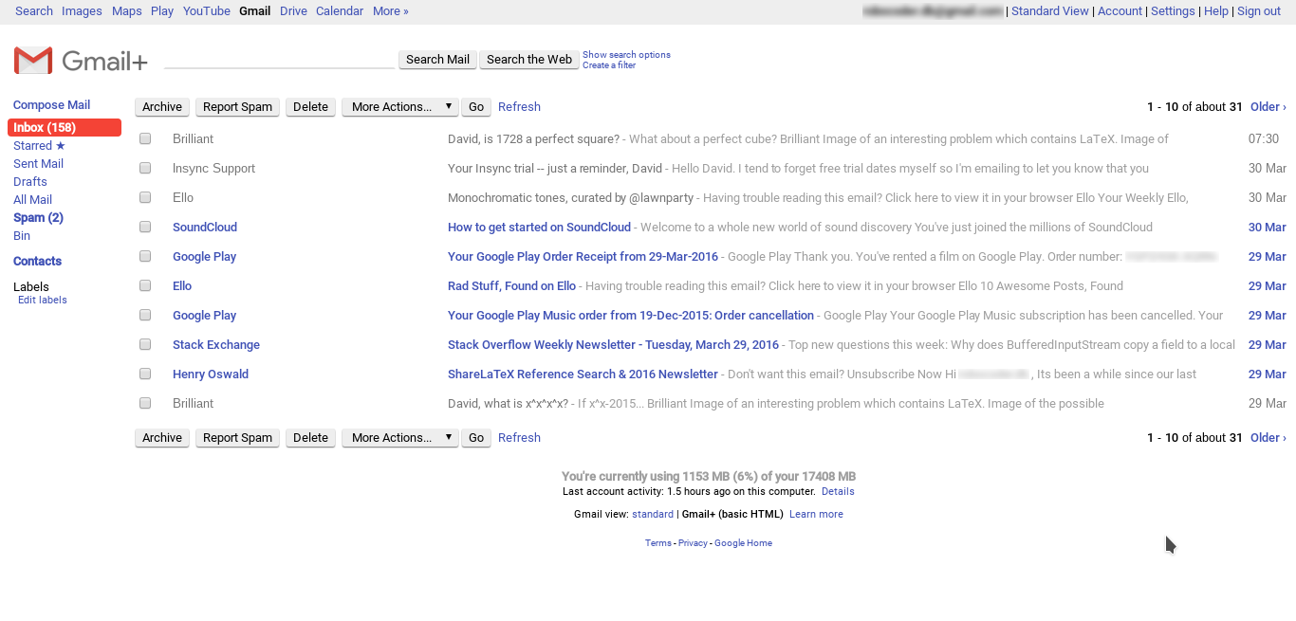Viewport: 1296px width, 621px height.
Task: Open Calendar from the top navigation
Action: point(340,10)
